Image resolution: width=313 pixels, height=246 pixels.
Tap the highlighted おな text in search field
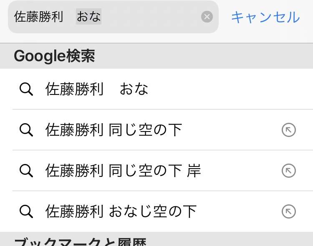click(88, 17)
